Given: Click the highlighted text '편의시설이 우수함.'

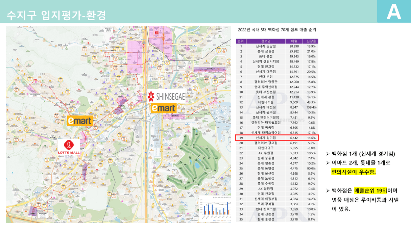Looking at the screenshot, I should [x=354, y=172].
